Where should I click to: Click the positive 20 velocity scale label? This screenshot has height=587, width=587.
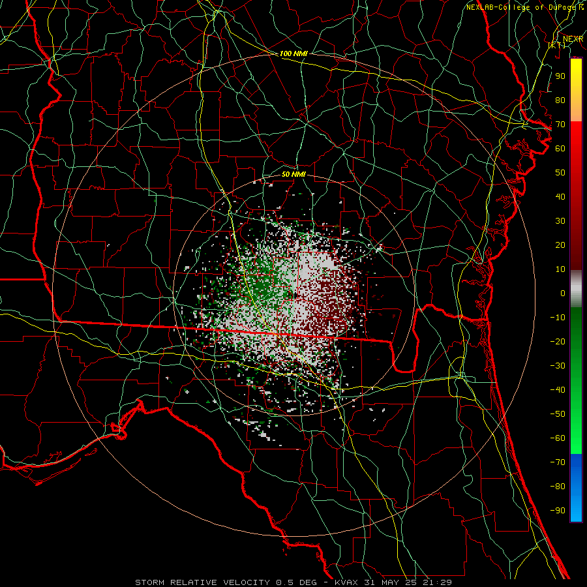[x=560, y=245]
